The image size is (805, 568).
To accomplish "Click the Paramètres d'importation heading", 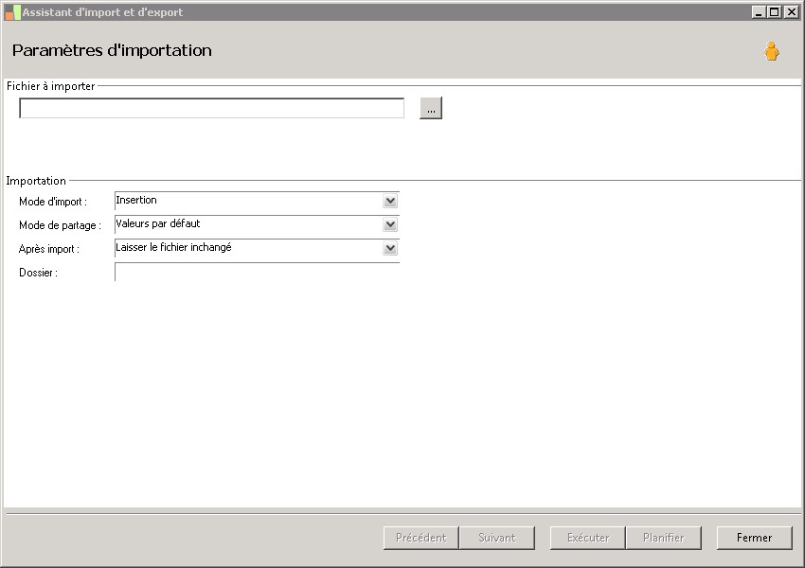I will [112, 50].
